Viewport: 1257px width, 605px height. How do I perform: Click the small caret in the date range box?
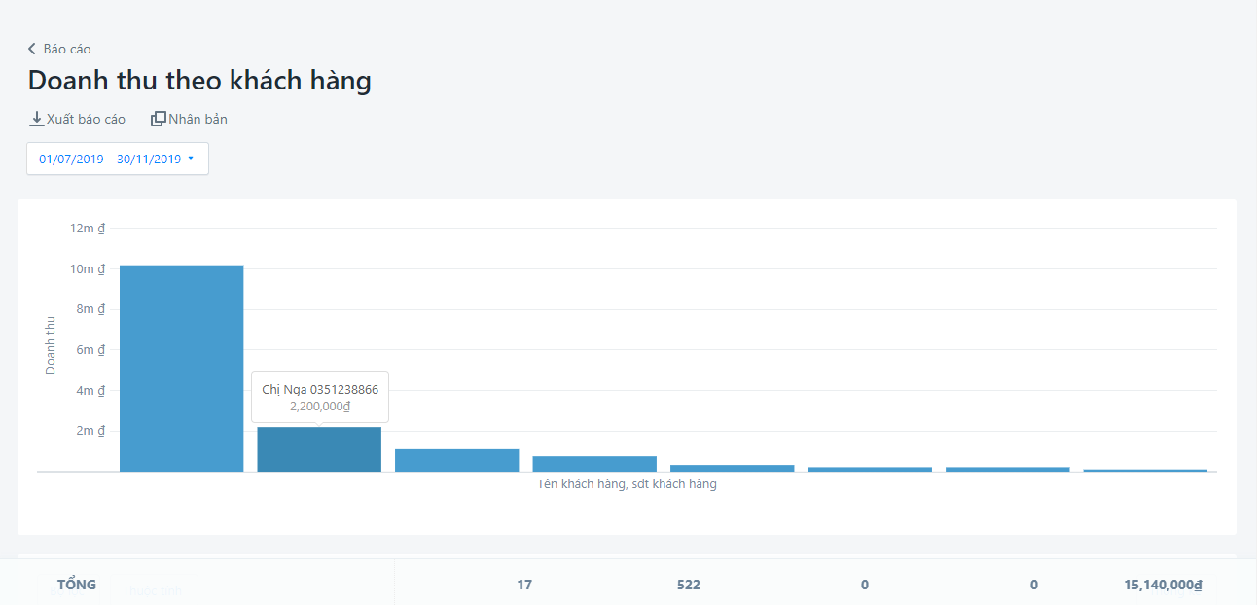point(191,159)
